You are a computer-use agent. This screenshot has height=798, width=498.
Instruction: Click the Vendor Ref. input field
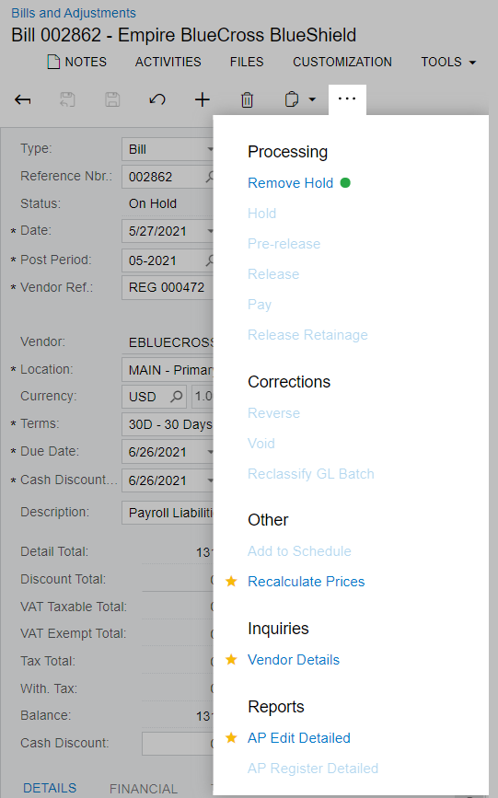pos(168,287)
